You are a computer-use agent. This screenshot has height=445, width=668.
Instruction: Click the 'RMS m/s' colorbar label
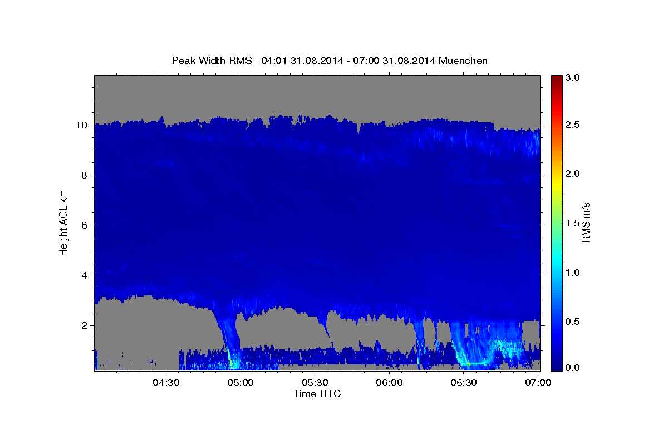coord(586,222)
